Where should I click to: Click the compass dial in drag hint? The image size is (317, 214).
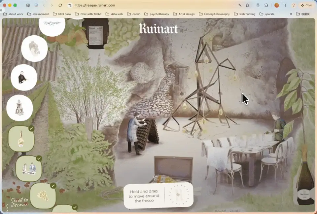pyautogui.click(x=178, y=195)
